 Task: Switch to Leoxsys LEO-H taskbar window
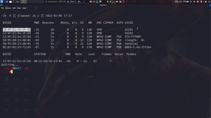click(x=56, y=2)
